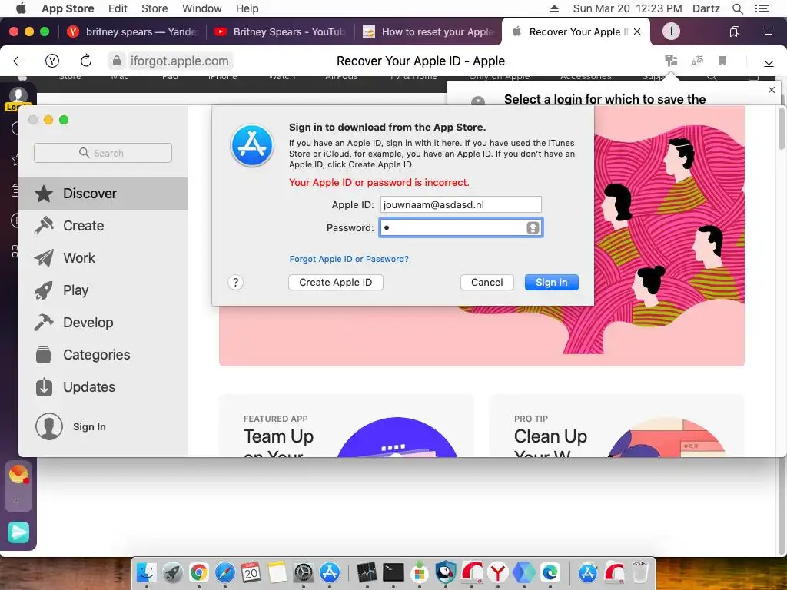Open Notification Center list icon in the menu bar

click(762, 8)
